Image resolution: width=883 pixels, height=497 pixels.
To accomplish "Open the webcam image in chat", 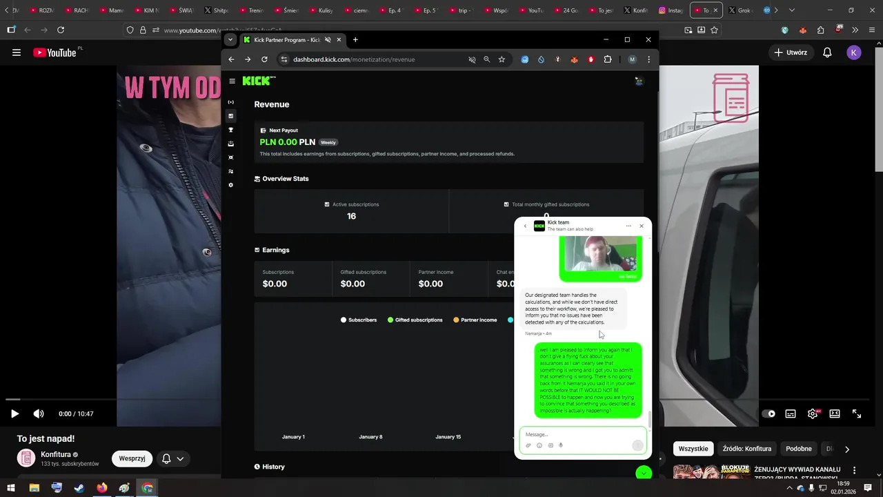I will coord(600,255).
